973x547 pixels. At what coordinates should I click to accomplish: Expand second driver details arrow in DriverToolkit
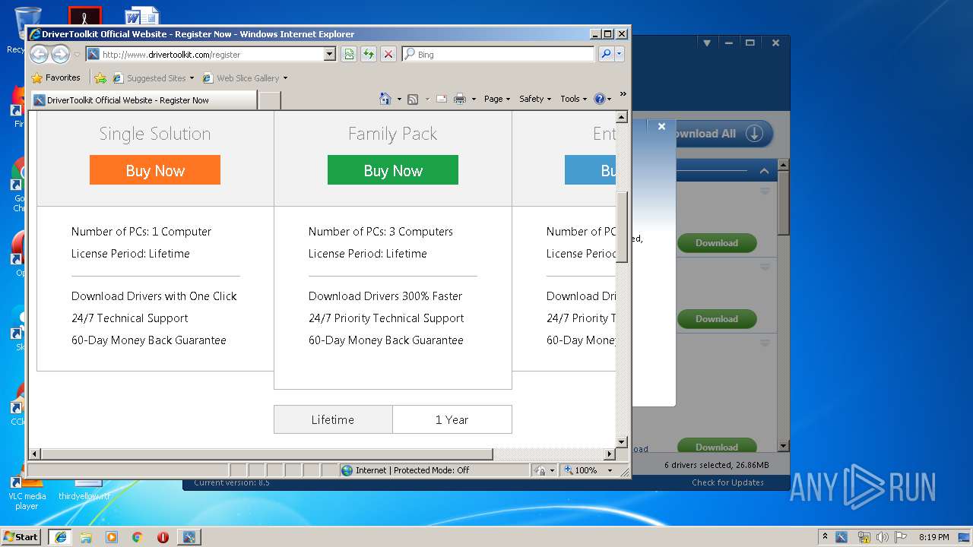(x=765, y=267)
